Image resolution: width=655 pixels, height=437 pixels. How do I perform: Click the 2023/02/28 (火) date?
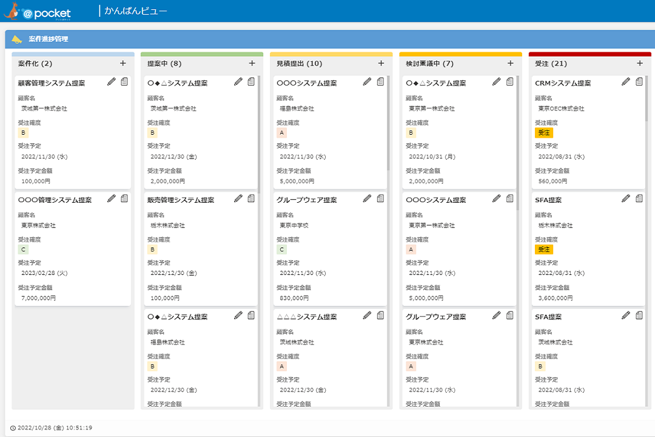[44, 273]
